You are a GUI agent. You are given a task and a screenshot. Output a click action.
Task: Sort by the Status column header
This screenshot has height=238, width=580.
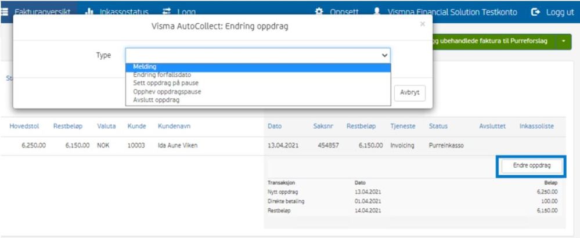pos(438,127)
